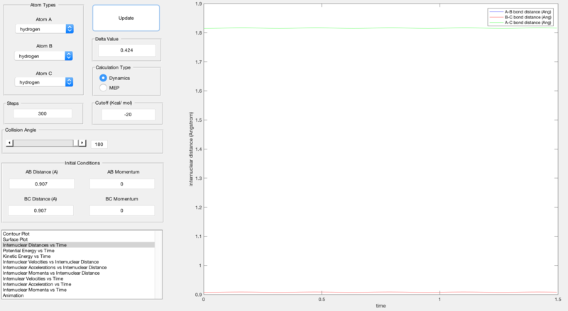Select Internuclear Distances vs Time
568x311 pixels.
(x=79, y=245)
